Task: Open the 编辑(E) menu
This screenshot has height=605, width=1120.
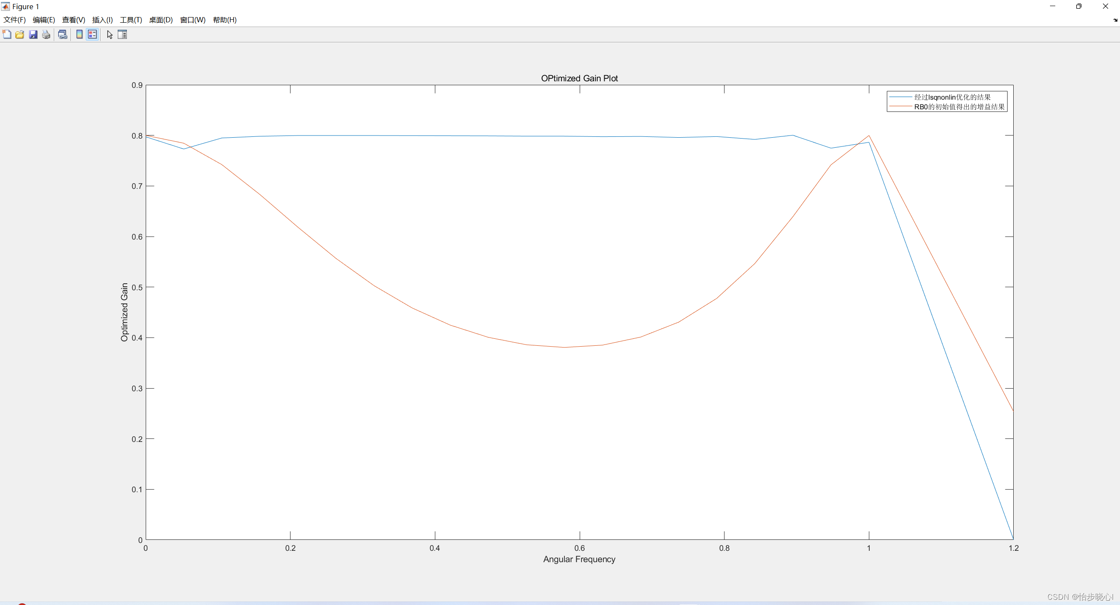Action: 44,20
